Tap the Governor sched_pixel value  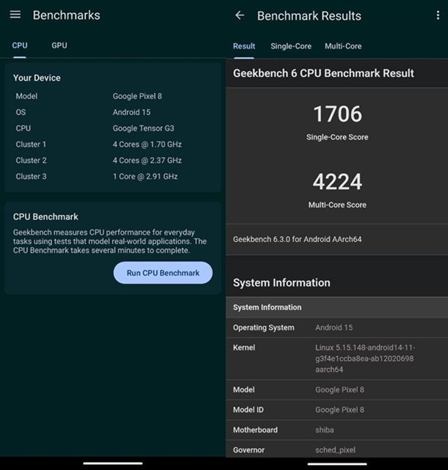[x=336, y=450]
